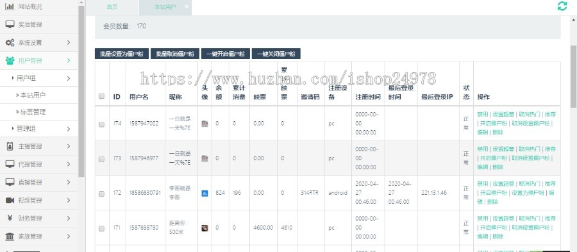Expand the 用户组 submenu chevron
The height and width of the screenshot is (252, 577).
click(x=69, y=78)
